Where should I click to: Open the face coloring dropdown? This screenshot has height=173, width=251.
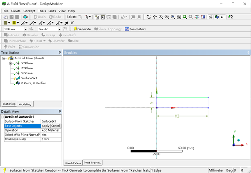point(9,23)
